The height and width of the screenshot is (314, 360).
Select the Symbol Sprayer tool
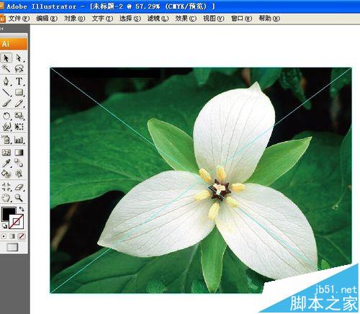click(x=6, y=140)
